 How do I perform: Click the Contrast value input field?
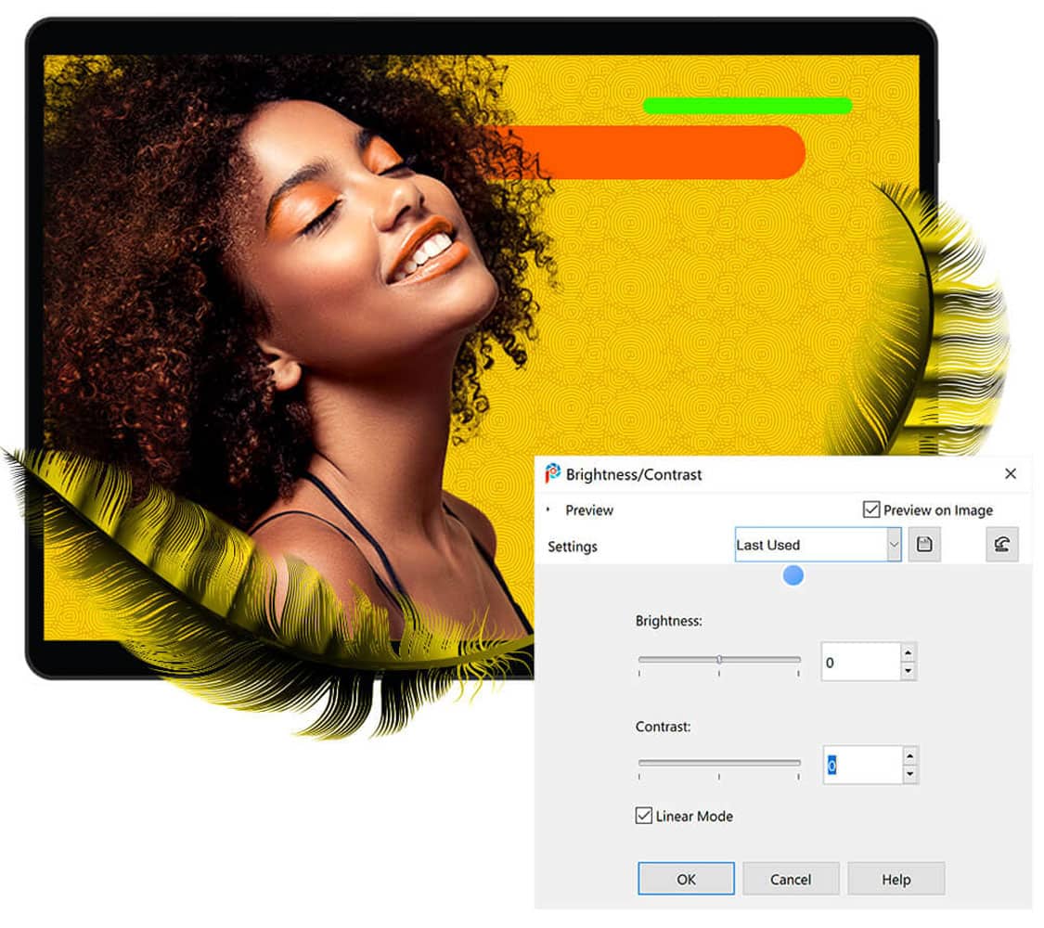(x=862, y=765)
